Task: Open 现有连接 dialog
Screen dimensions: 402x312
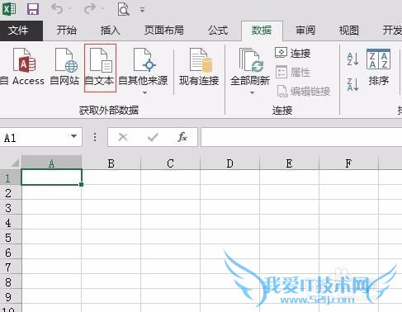Action: [199, 67]
